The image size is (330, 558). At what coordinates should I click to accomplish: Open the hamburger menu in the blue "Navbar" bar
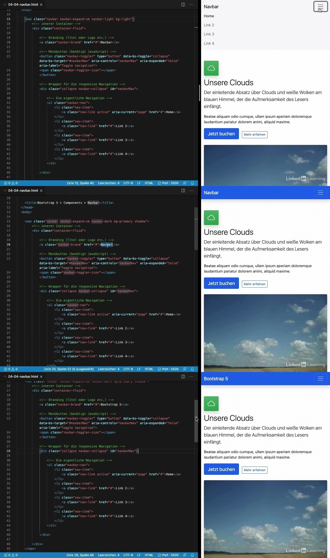(x=320, y=193)
